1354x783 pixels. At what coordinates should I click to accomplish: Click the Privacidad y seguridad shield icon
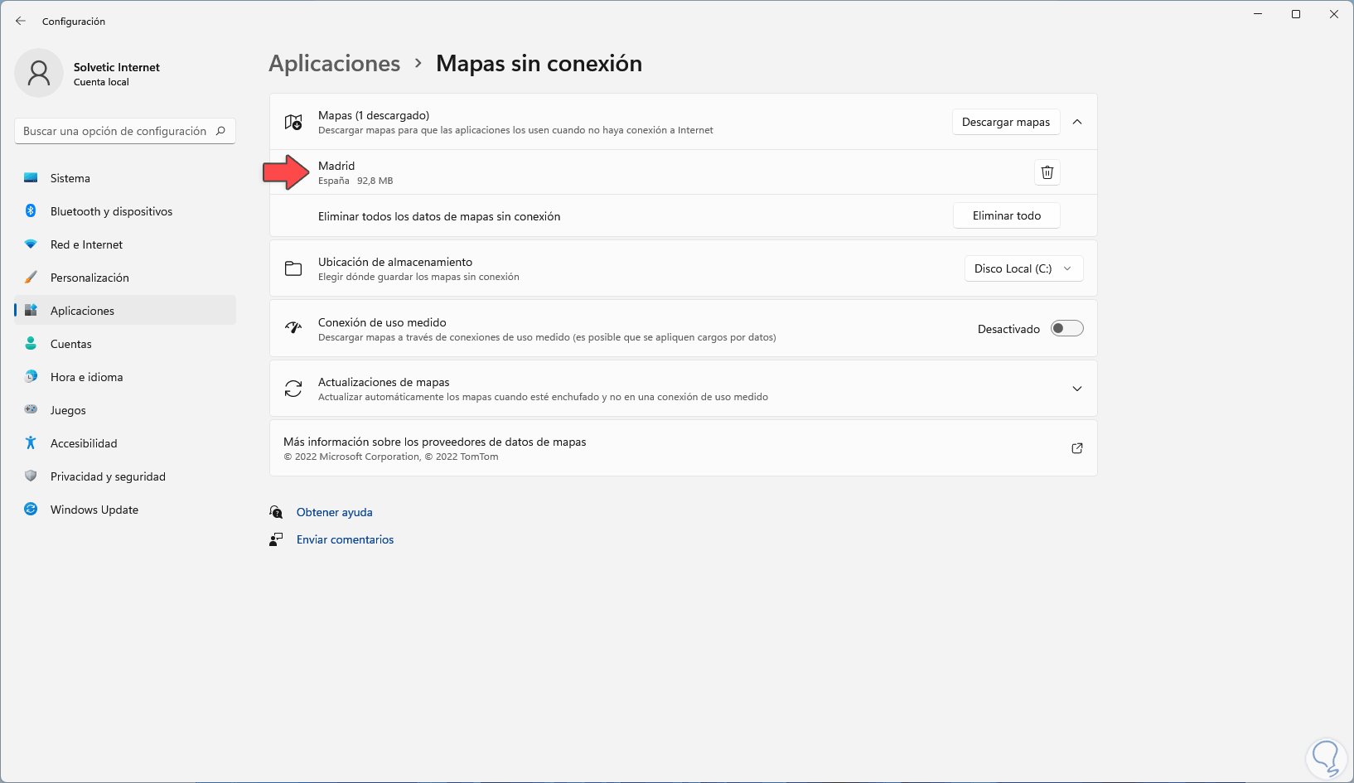31,476
